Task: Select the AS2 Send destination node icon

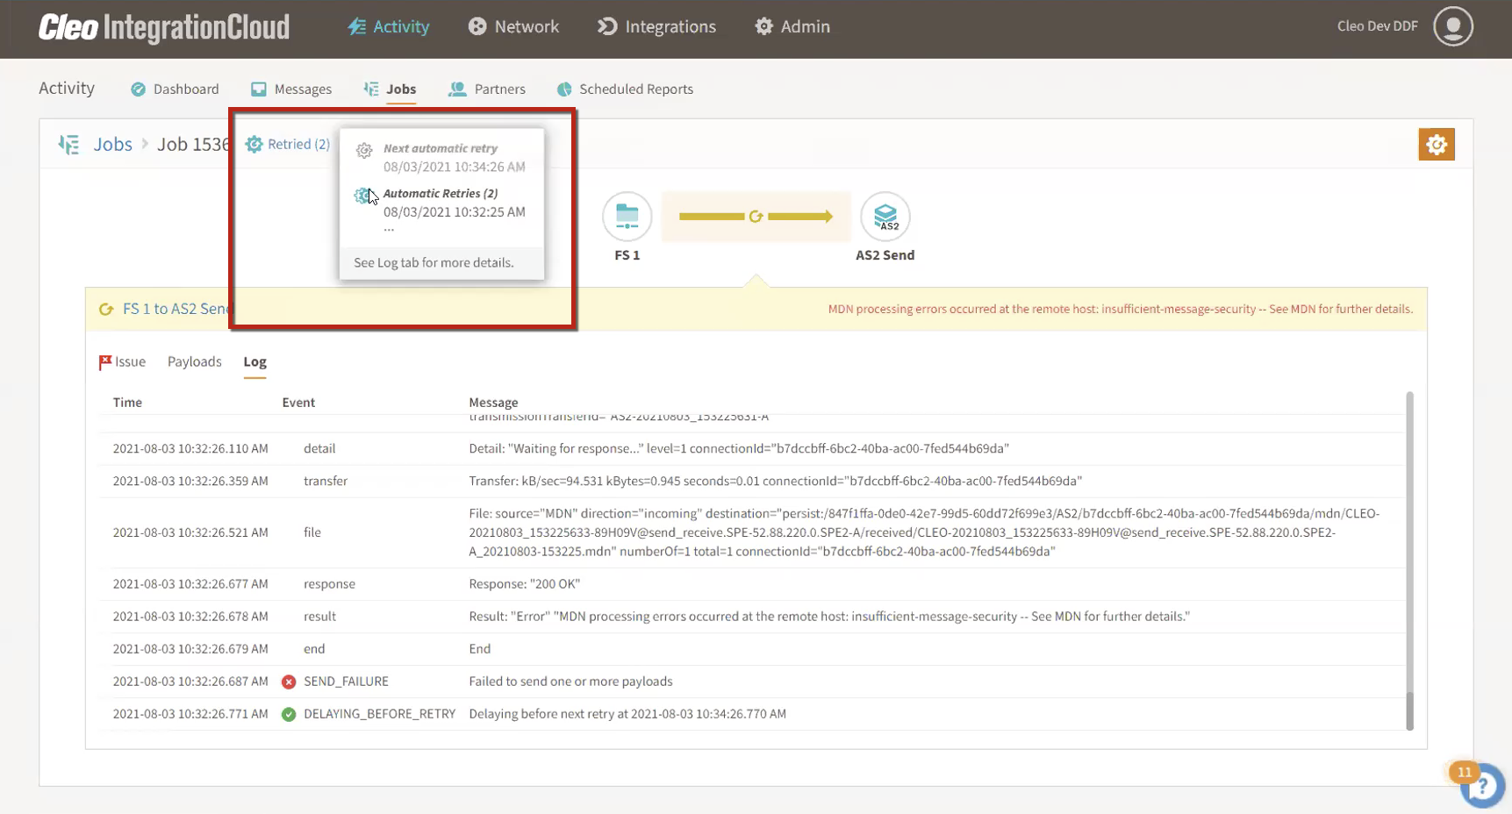Action: 885,216
